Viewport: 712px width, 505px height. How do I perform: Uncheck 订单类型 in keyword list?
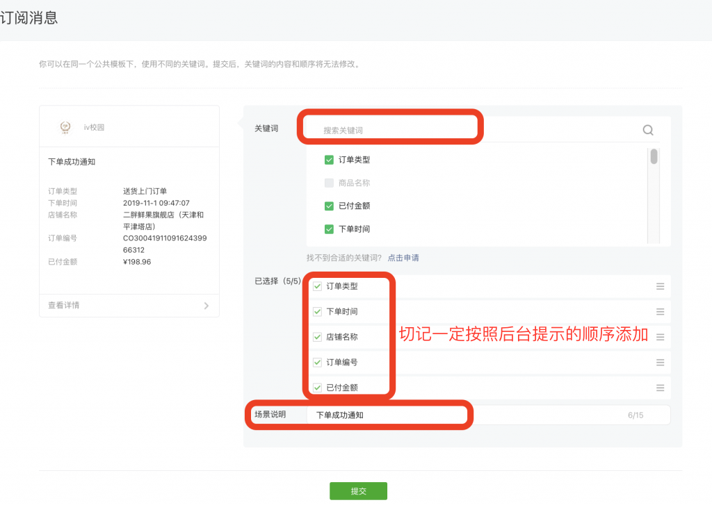[x=329, y=160]
